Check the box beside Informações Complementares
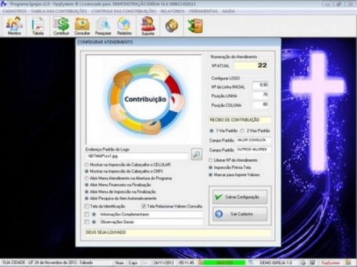This screenshot has height=267, width=357. (x=87, y=214)
